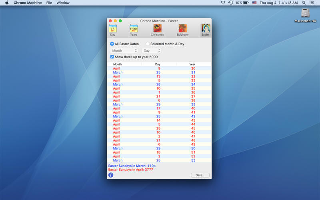Open the Epiphany toolbar icon

182,29
